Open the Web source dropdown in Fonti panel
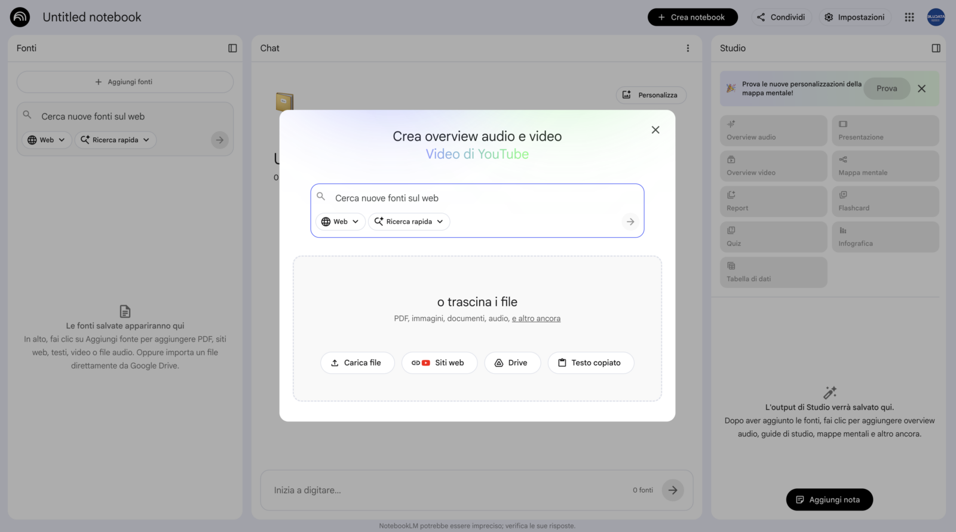This screenshot has height=532, width=956. pos(47,140)
